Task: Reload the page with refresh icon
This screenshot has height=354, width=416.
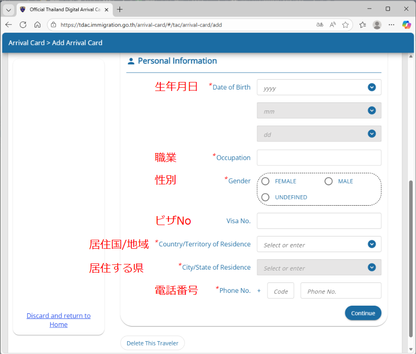Action: coord(23,25)
